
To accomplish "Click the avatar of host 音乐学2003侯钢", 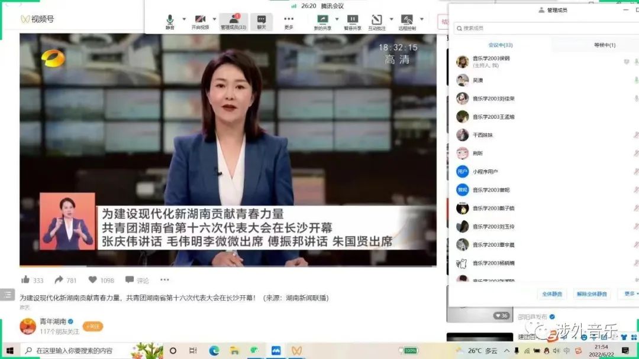I will click(x=462, y=62).
